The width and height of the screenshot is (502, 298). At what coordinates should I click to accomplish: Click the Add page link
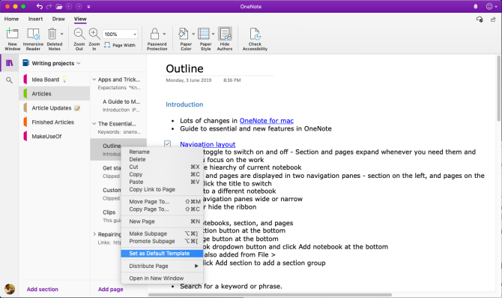[110, 289]
